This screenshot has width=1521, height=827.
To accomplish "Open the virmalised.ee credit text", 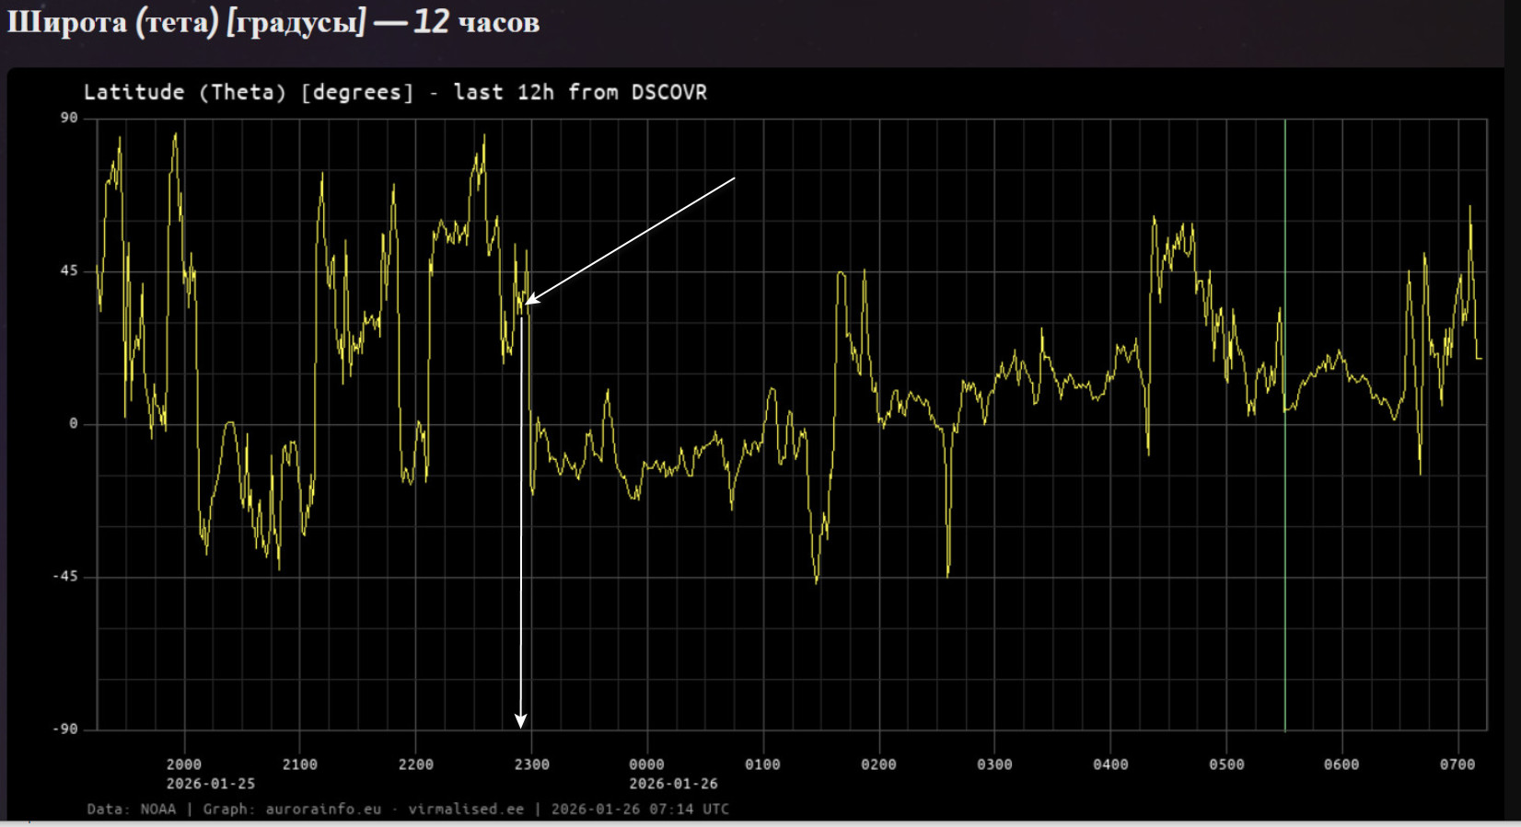I will click(x=466, y=810).
